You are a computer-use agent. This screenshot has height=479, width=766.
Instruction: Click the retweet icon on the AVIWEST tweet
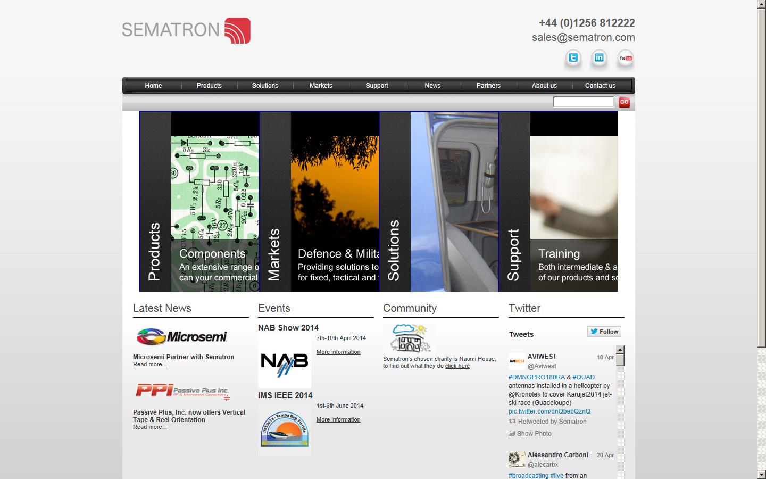click(x=512, y=421)
